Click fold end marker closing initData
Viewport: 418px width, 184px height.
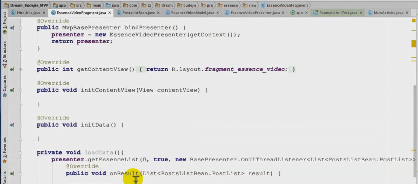point(20,139)
